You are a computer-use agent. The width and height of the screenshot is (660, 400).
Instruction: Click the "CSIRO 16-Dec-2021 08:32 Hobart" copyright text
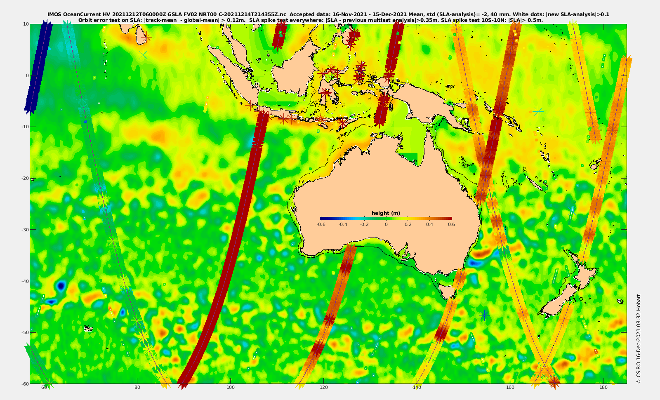pos(639,339)
